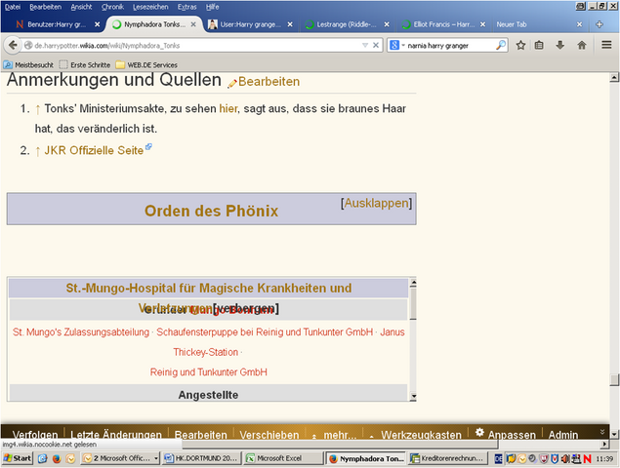Open the search engine selector dropdown
The image size is (620, 468).
pyautogui.click(x=397, y=46)
